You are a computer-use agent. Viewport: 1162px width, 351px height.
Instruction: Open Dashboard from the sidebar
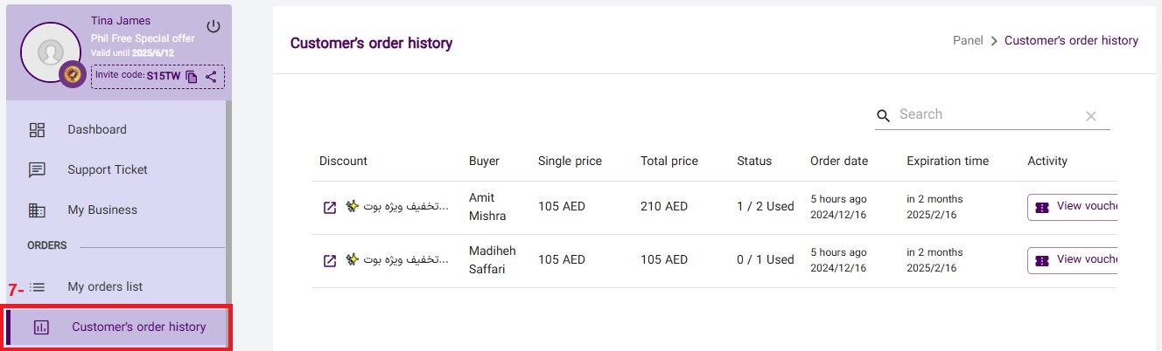click(x=96, y=130)
